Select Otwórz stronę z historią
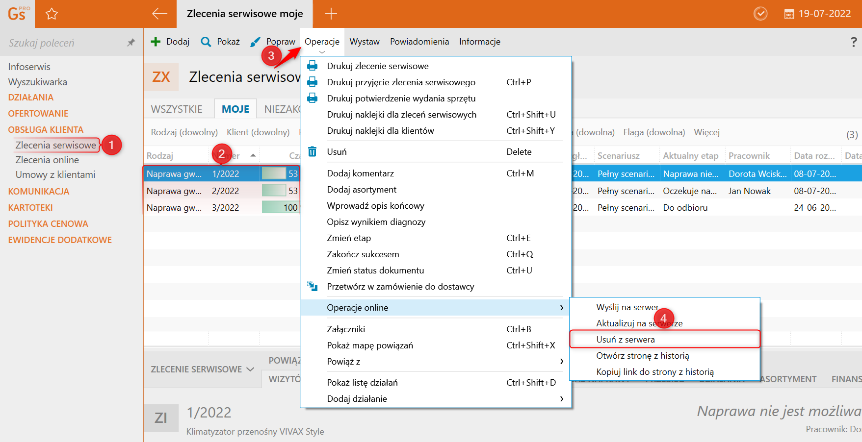Image resolution: width=862 pixels, height=442 pixels. [x=665, y=356]
